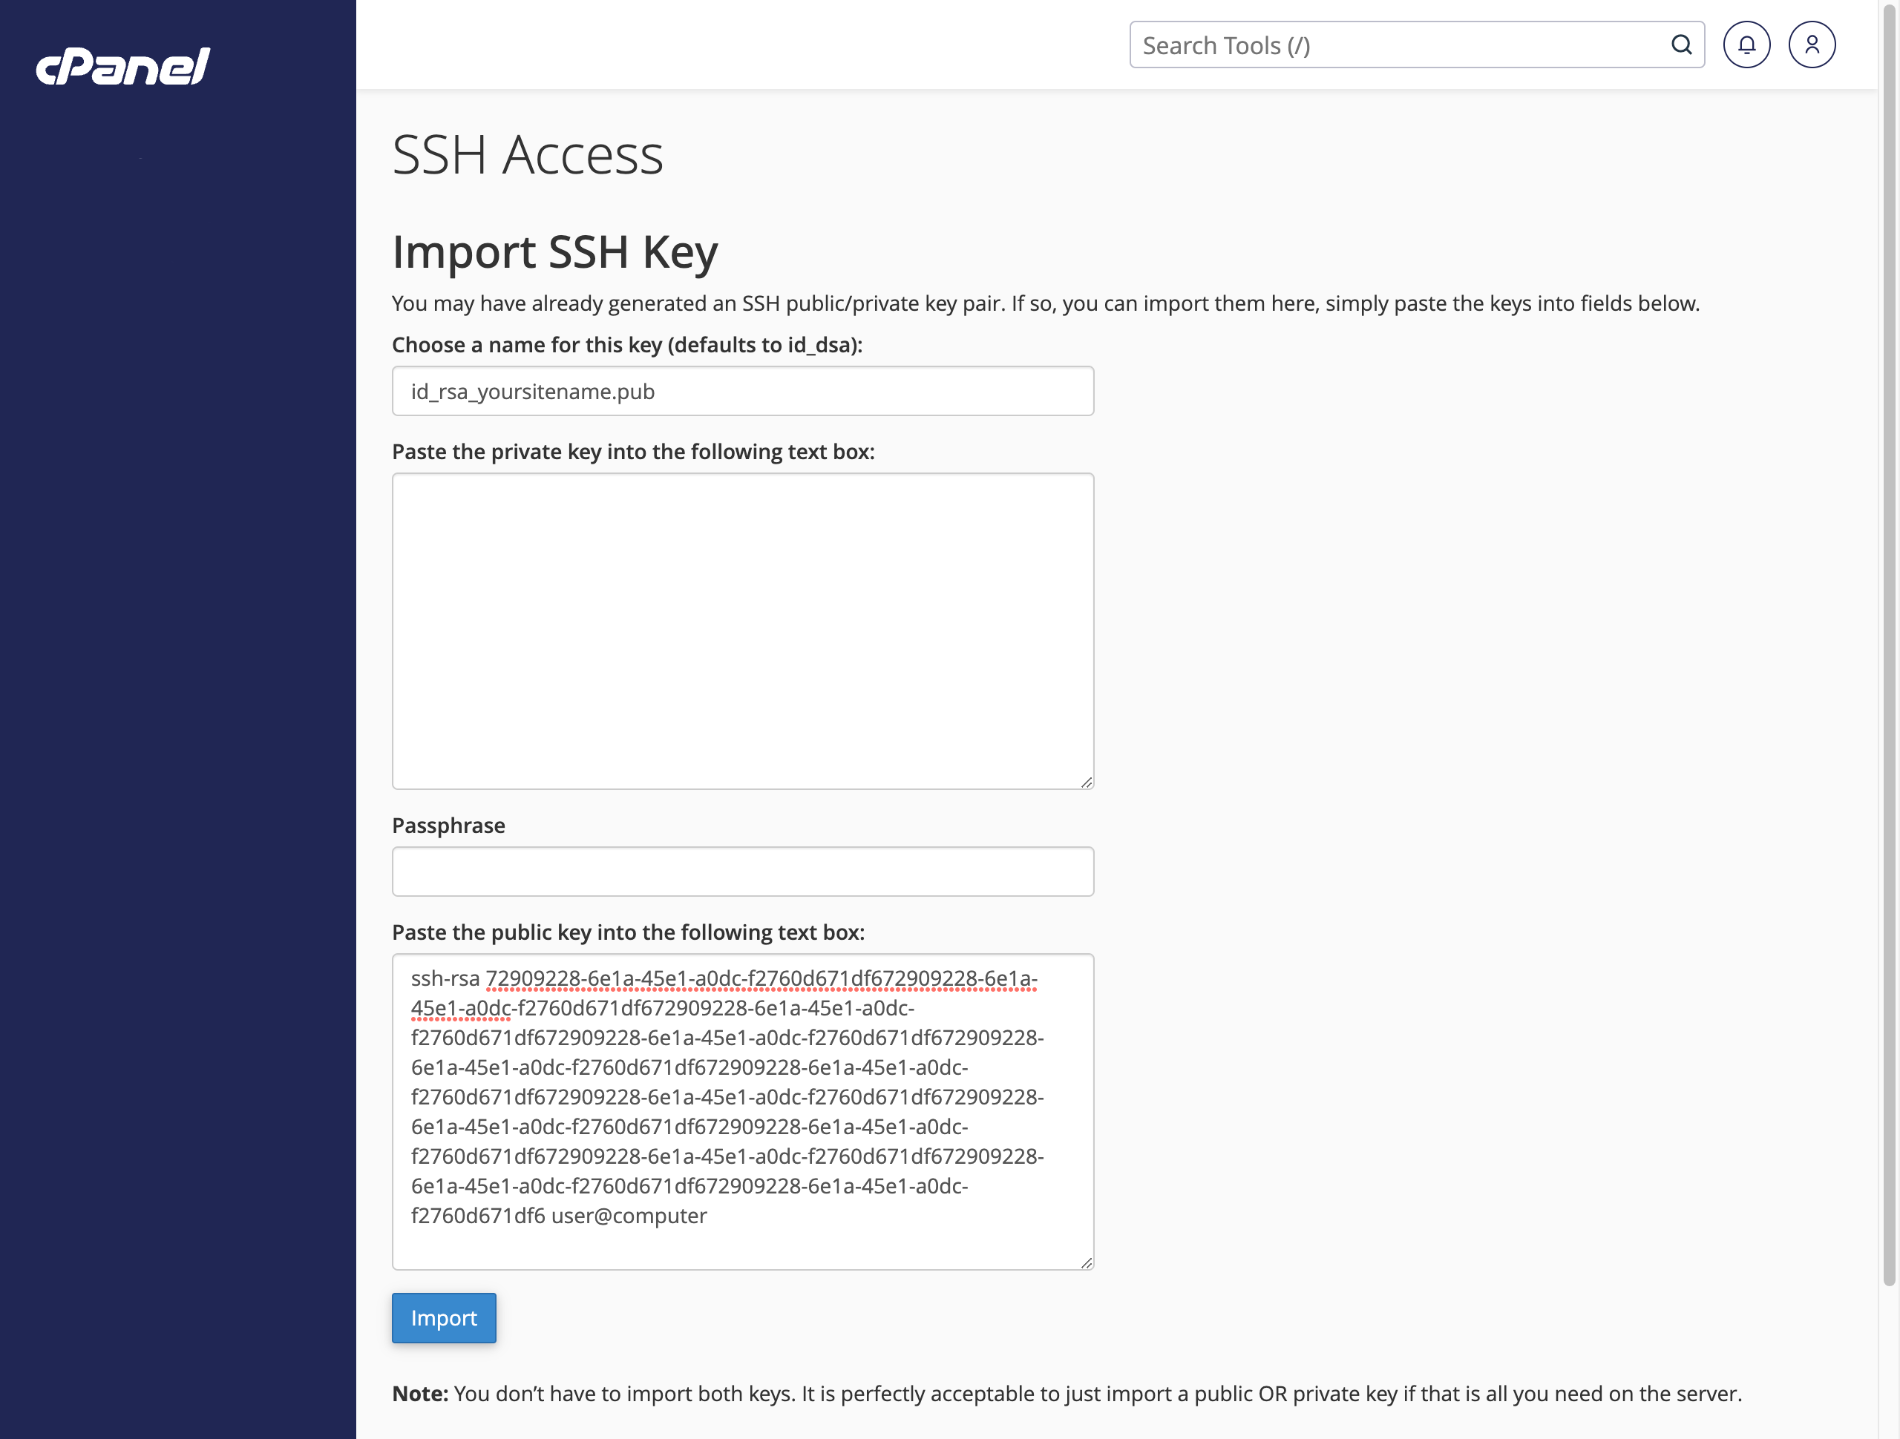1900x1439 pixels.
Task: Click the Search Tools input field
Action: tap(1375, 45)
